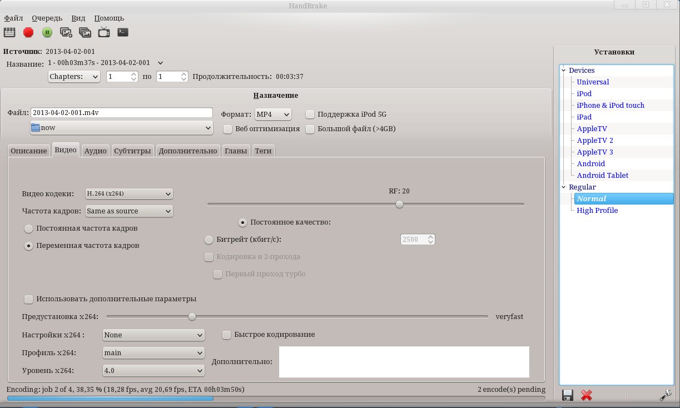Click the Дополнительно x264 options text box
The image size is (680, 408).
tap(404, 361)
